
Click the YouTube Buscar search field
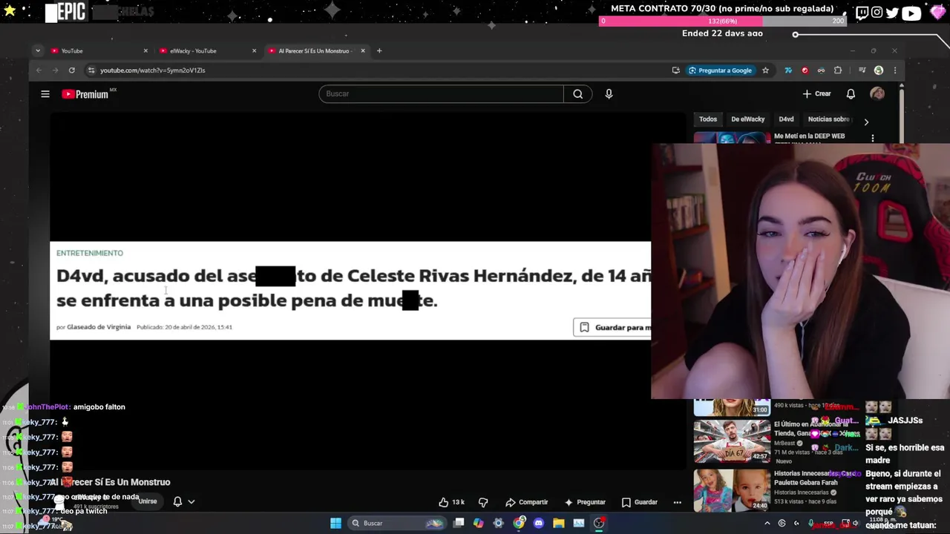(442, 94)
